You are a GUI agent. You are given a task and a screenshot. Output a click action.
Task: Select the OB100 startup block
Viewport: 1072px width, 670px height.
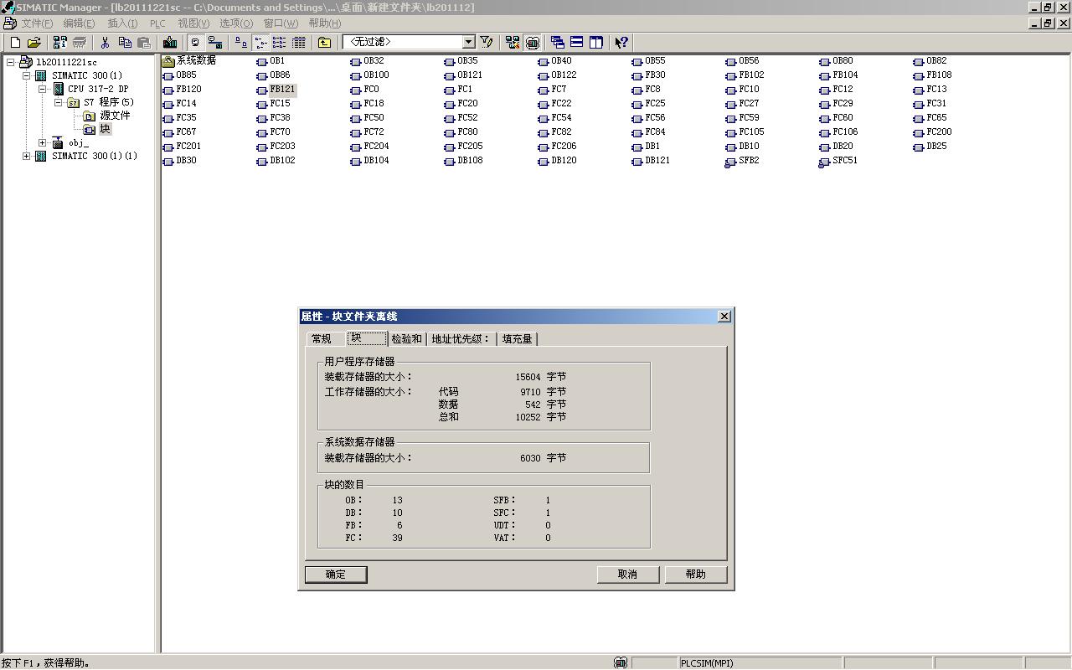(x=369, y=75)
